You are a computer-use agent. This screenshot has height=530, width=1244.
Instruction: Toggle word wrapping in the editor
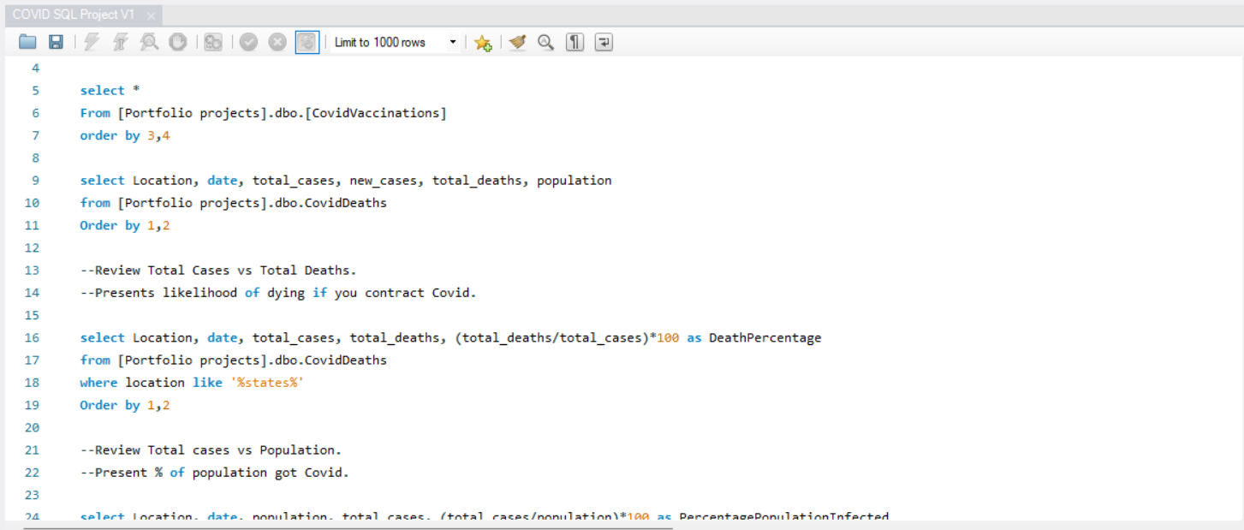tap(604, 42)
